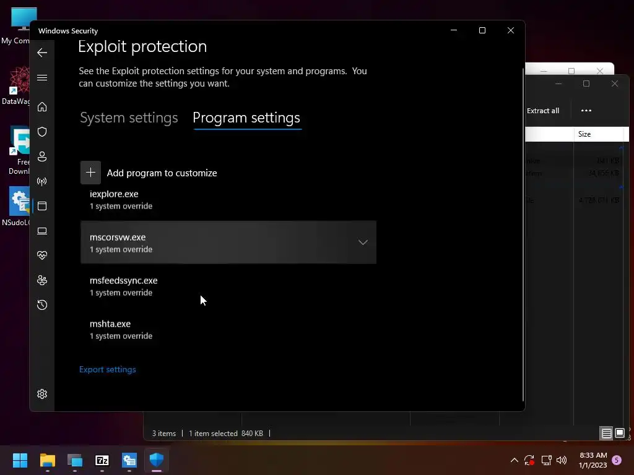Open the 7-Zip taskbar icon
The height and width of the screenshot is (475, 634).
102,460
